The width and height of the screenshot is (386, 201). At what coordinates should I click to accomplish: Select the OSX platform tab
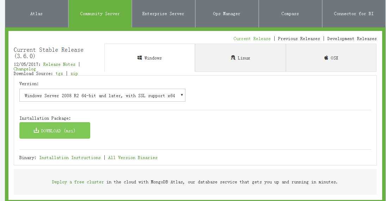coord(331,58)
